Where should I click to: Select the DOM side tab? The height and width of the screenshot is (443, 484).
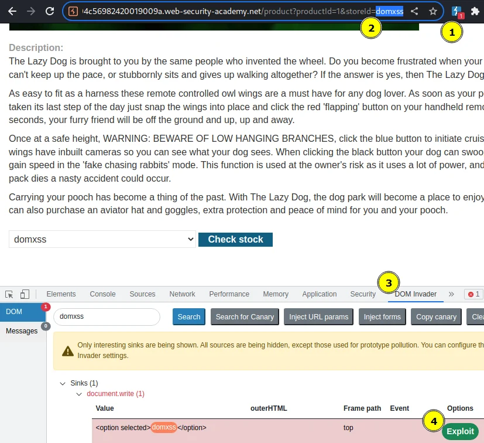click(x=23, y=312)
